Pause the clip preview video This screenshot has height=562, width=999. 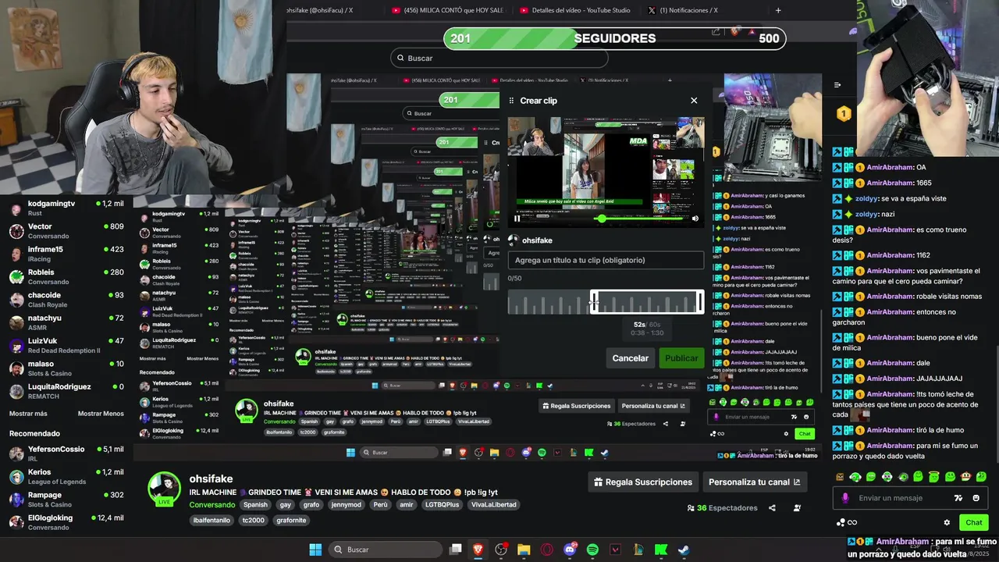(517, 219)
